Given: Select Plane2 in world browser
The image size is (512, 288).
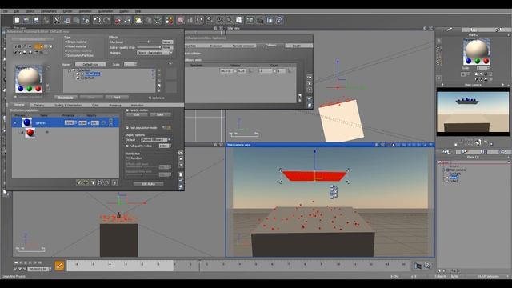Looking at the screenshot, I should click(454, 178).
